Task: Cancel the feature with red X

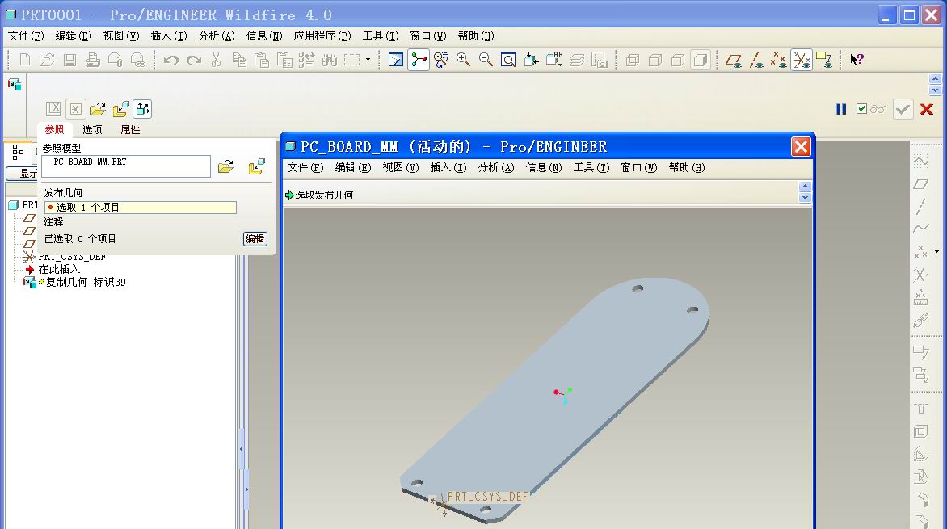Action: tap(927, 109)
